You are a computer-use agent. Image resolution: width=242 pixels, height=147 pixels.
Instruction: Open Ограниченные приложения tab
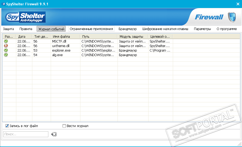click(x=91, y=29)
